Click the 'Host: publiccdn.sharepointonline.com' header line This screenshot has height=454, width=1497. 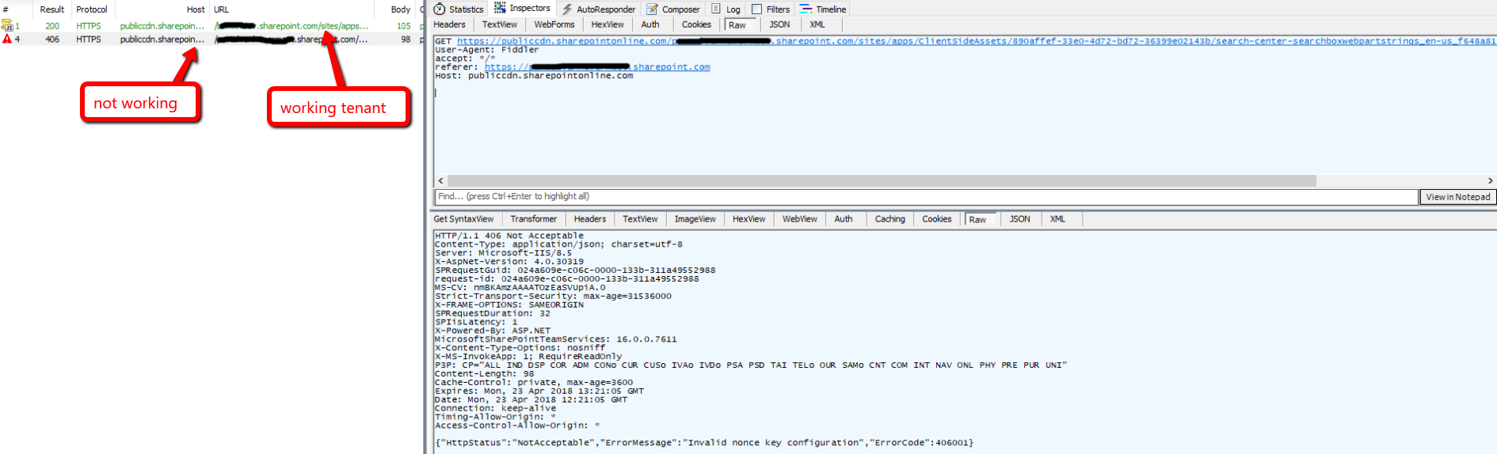[x=534, y=76]
